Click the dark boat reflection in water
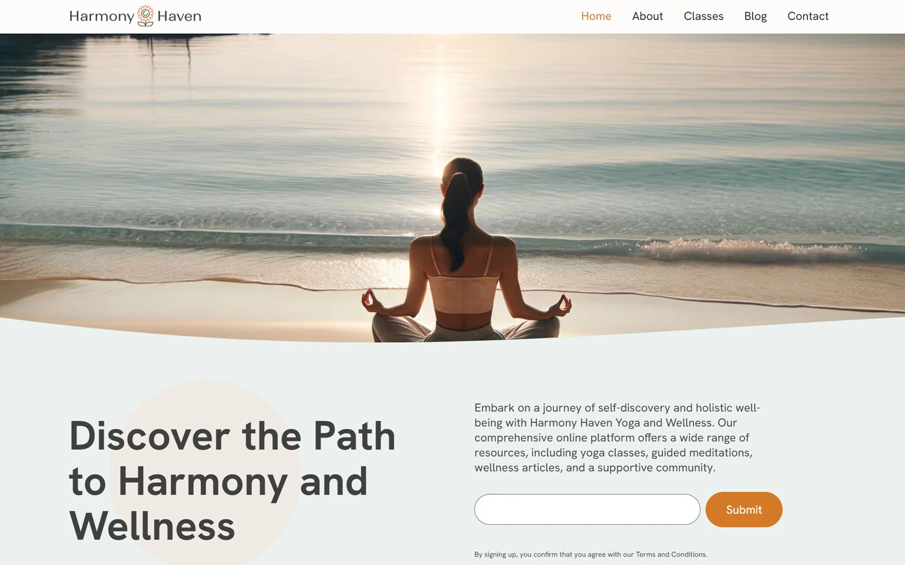The height and width of the screenshot is (565, 905). (x=170, y=49)
